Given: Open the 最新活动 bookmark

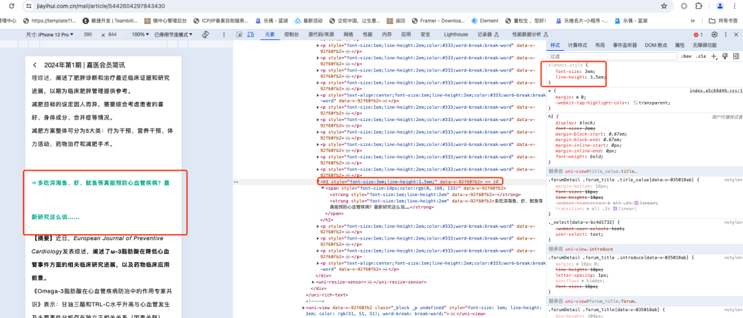Looking at the screenshot, I should [308, 21].
